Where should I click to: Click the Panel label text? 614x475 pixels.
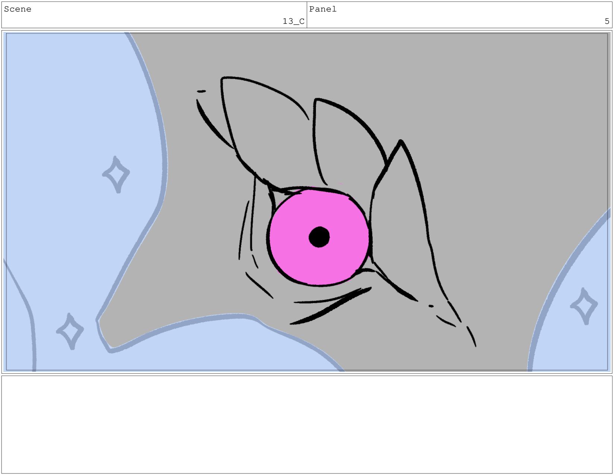tap(323, 9)
